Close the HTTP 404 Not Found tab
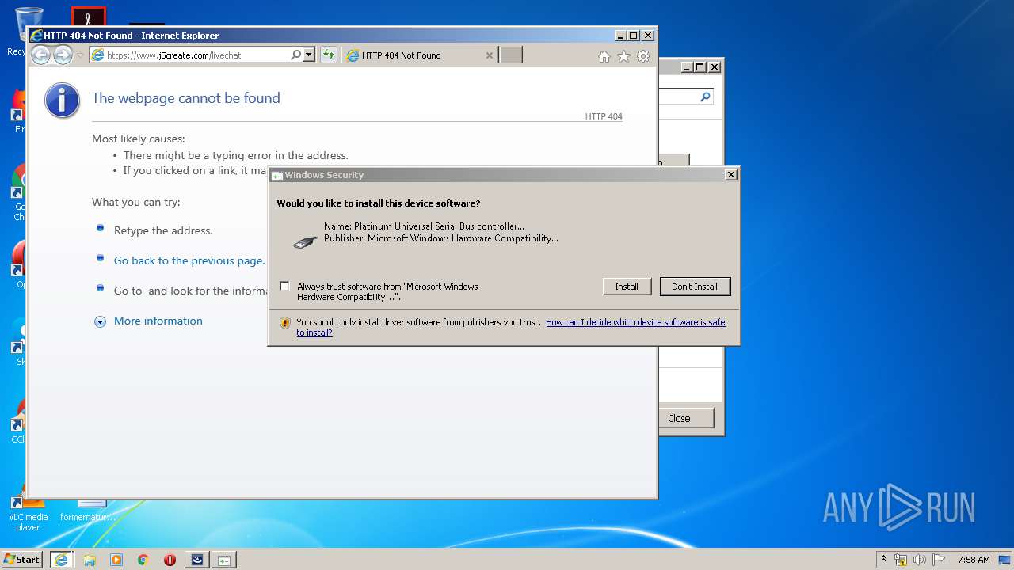Screen dimensions: 1014x570 tap(489, 55)
